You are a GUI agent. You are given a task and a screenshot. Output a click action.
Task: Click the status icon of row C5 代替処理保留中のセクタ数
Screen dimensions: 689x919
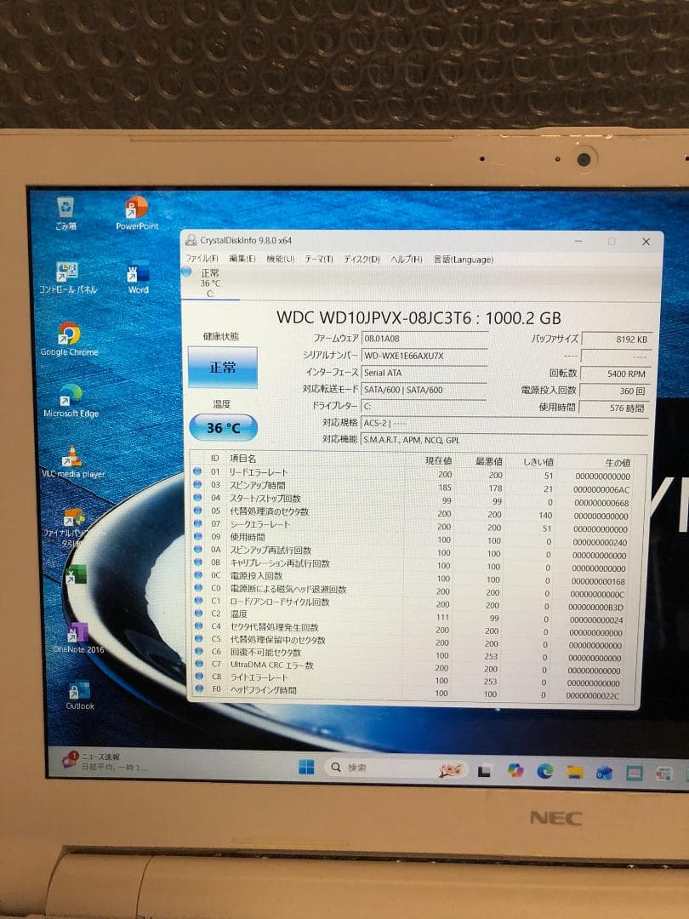click(198, 639)
